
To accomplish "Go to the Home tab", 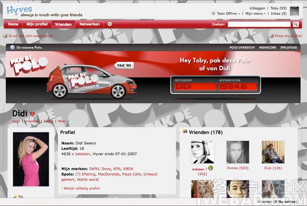I will point(13,24).
